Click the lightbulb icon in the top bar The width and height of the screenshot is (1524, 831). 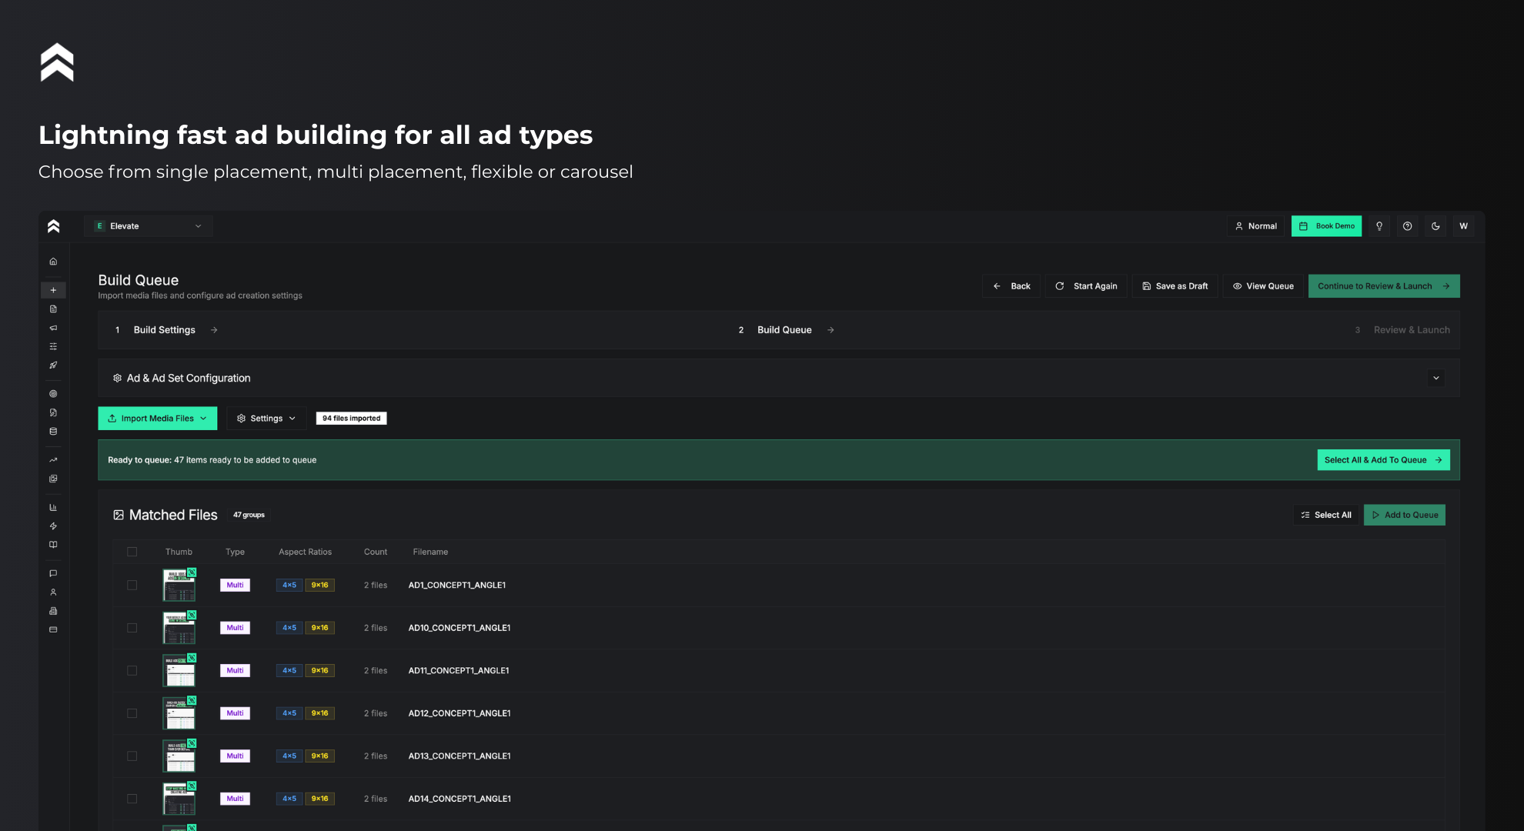click(x=1379, y=225)
